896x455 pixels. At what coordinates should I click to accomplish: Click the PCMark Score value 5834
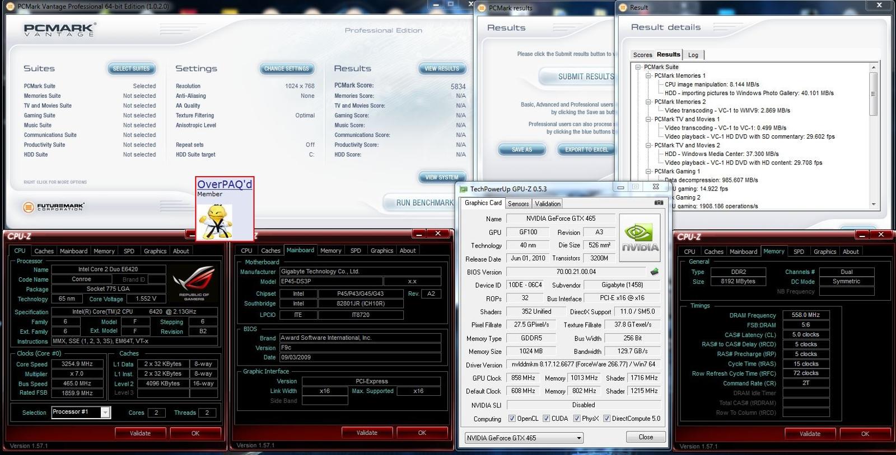coord(458,87)
